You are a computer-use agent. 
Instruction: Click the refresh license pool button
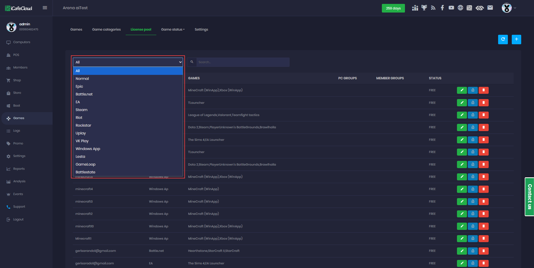503,40
